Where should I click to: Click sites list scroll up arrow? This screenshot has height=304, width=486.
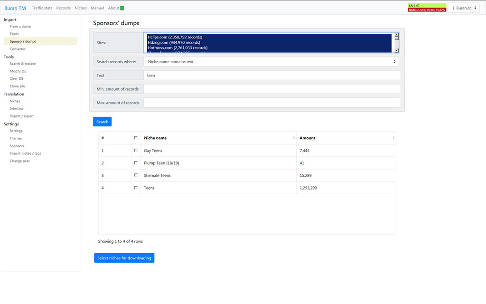[396, 35]
